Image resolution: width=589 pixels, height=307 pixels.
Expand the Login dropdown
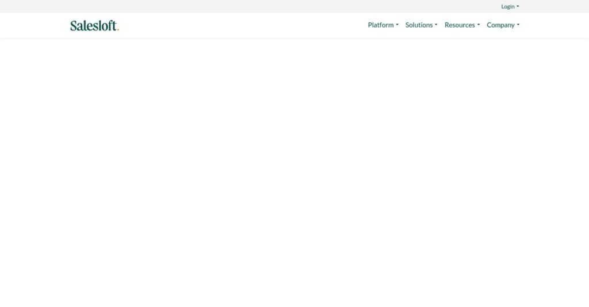[x=510, y=6]
